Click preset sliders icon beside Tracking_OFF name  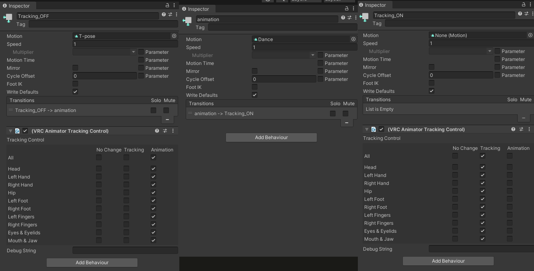coord(170,14)
